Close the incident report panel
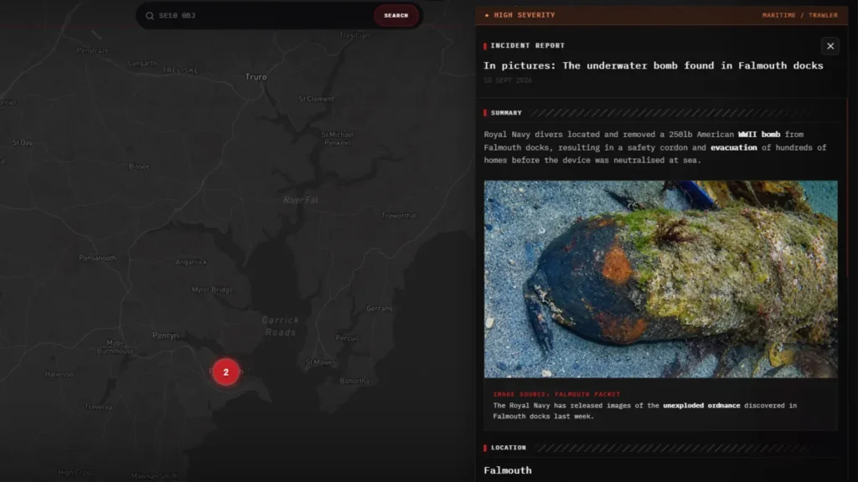 tap(830, 46)
